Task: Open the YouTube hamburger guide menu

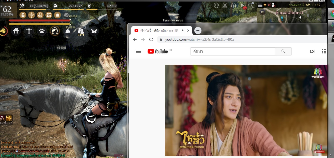Action: click(x=138, y=51)
